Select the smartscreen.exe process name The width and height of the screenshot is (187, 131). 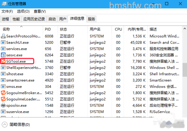point(20,80)
